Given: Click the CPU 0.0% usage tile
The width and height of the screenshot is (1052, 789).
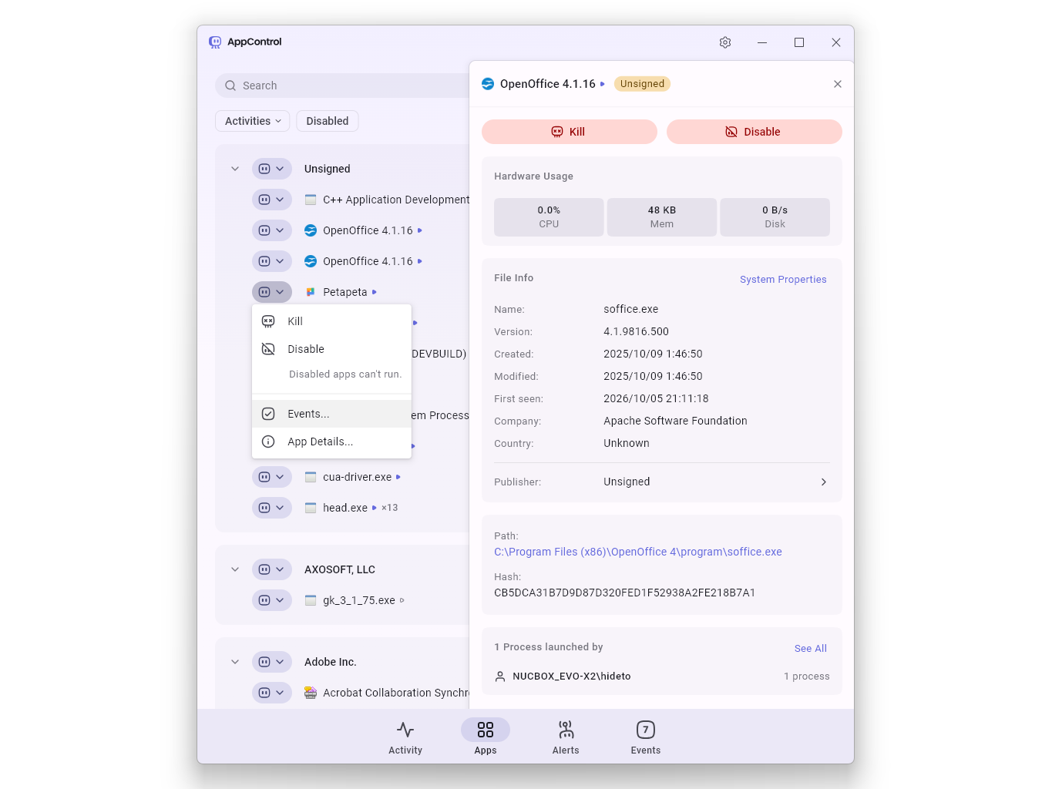Looking at the screenshot, I should pos(549,217).
